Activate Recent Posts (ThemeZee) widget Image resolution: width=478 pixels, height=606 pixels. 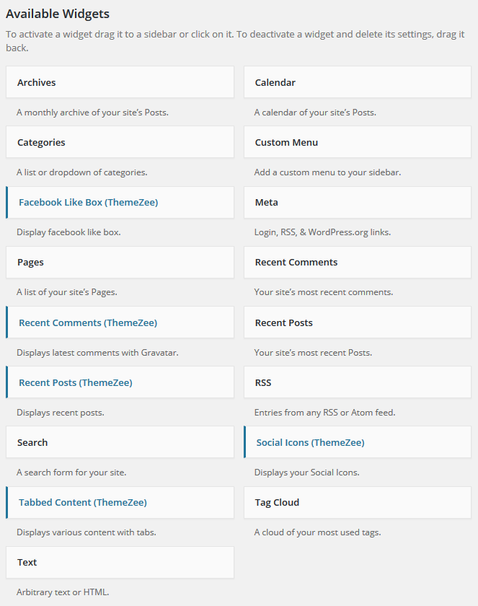pos(120,382)
